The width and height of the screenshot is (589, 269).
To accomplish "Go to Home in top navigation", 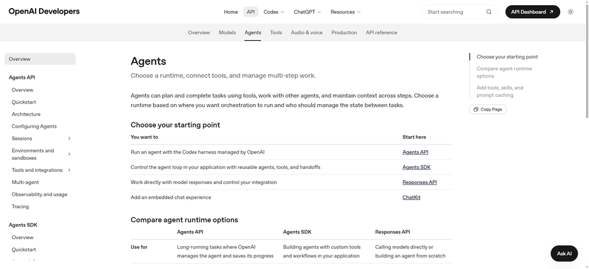I will (231, 12).
